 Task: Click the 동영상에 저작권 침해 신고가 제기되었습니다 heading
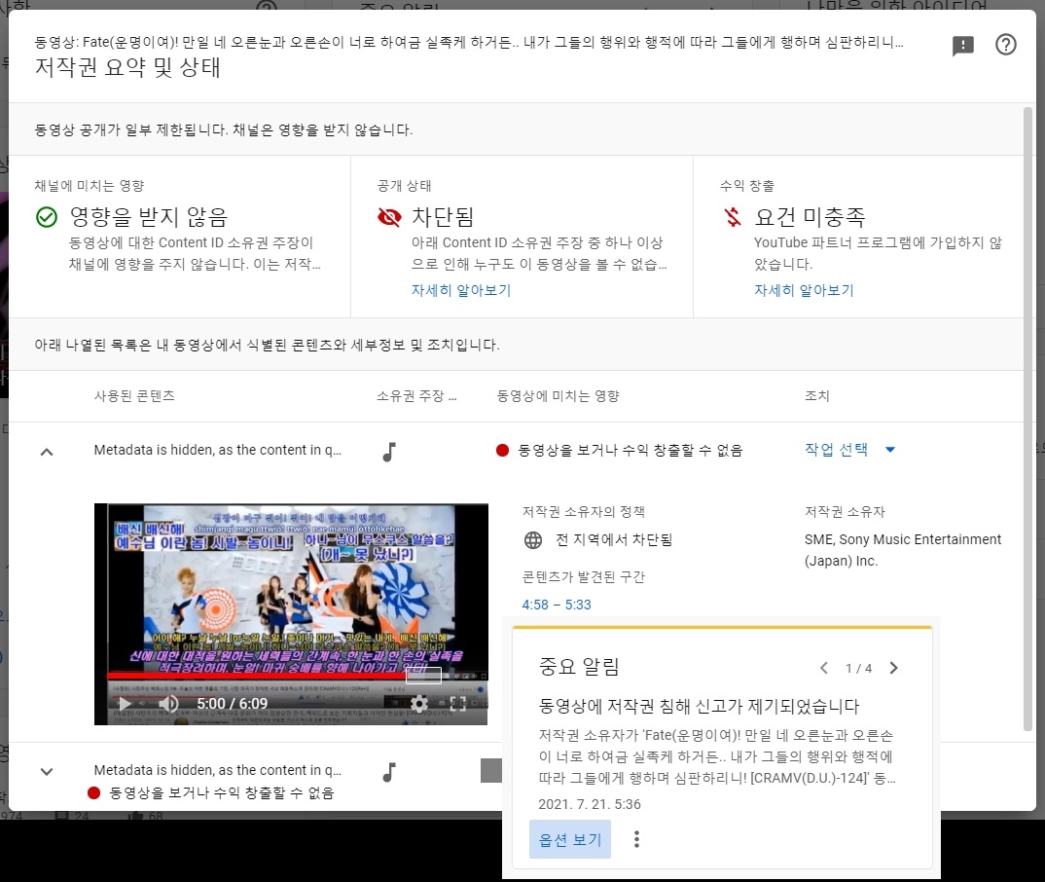(x=700, y=706)
